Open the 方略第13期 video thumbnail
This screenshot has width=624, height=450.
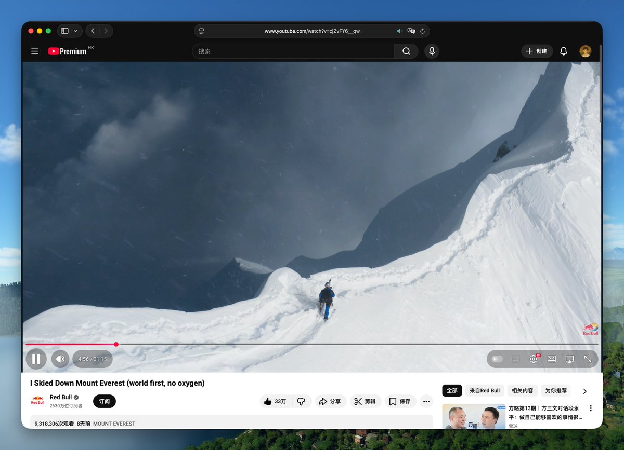tap(474, 417)
